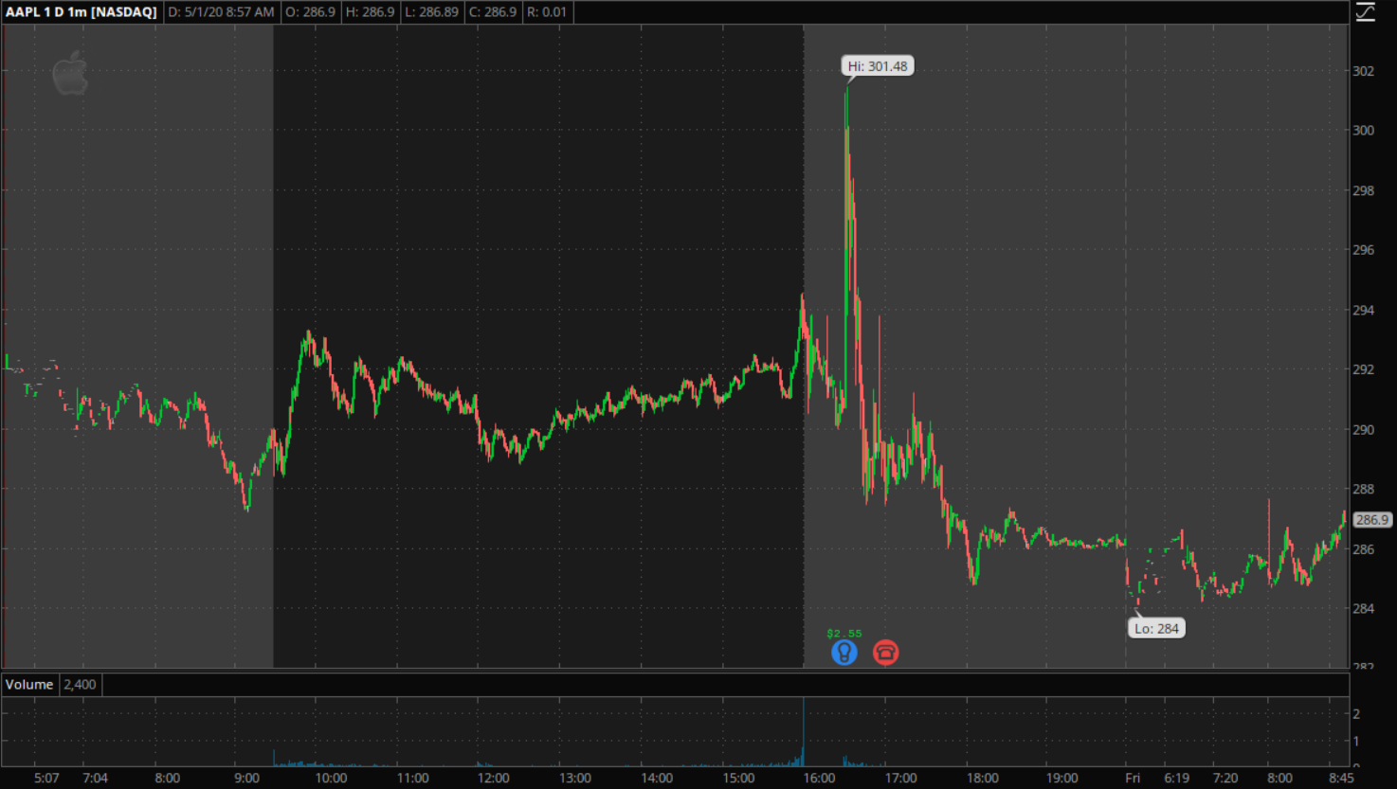Click the Apple logo watermark icon
Viewport: 1397px width, 789px height.
[70, 74]
